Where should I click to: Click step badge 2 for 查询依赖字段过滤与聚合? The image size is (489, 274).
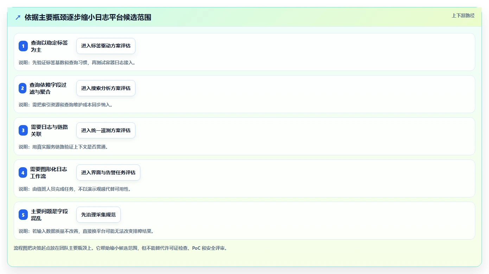[x=23, y=88]
